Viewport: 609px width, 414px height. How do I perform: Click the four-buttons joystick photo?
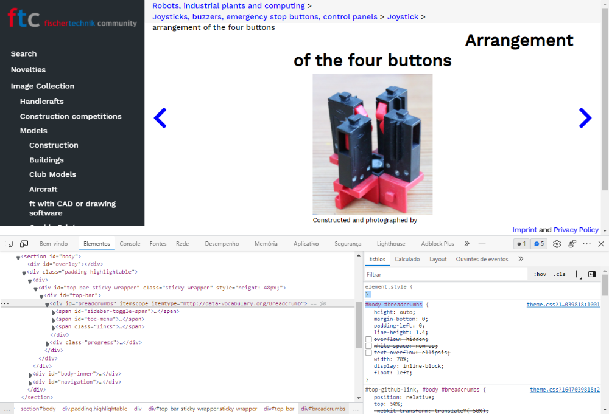click(373, 144)
